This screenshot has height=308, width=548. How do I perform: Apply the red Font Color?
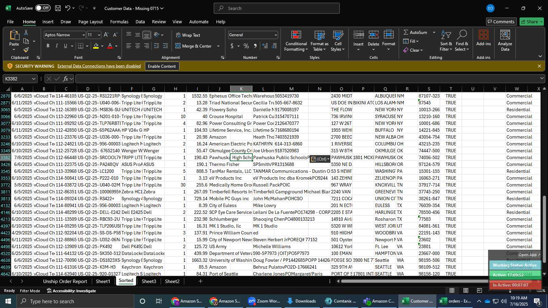(x=110, y=46)
